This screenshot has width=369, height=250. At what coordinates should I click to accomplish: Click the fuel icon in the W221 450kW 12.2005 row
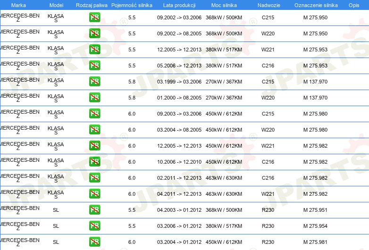pos(94,146)
